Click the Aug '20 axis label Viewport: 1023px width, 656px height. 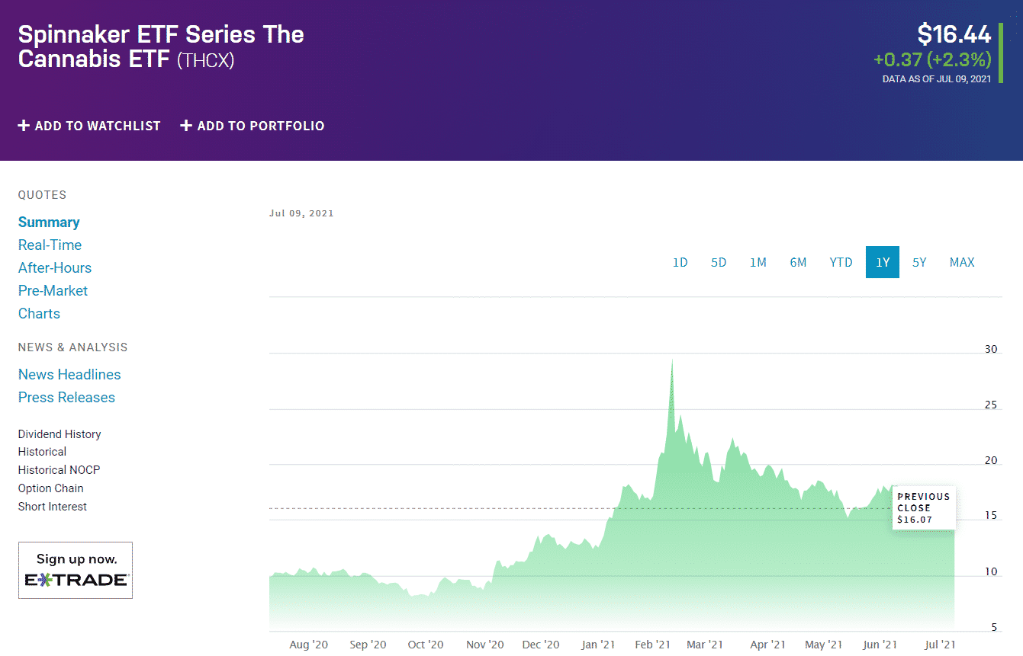(309, 645)
